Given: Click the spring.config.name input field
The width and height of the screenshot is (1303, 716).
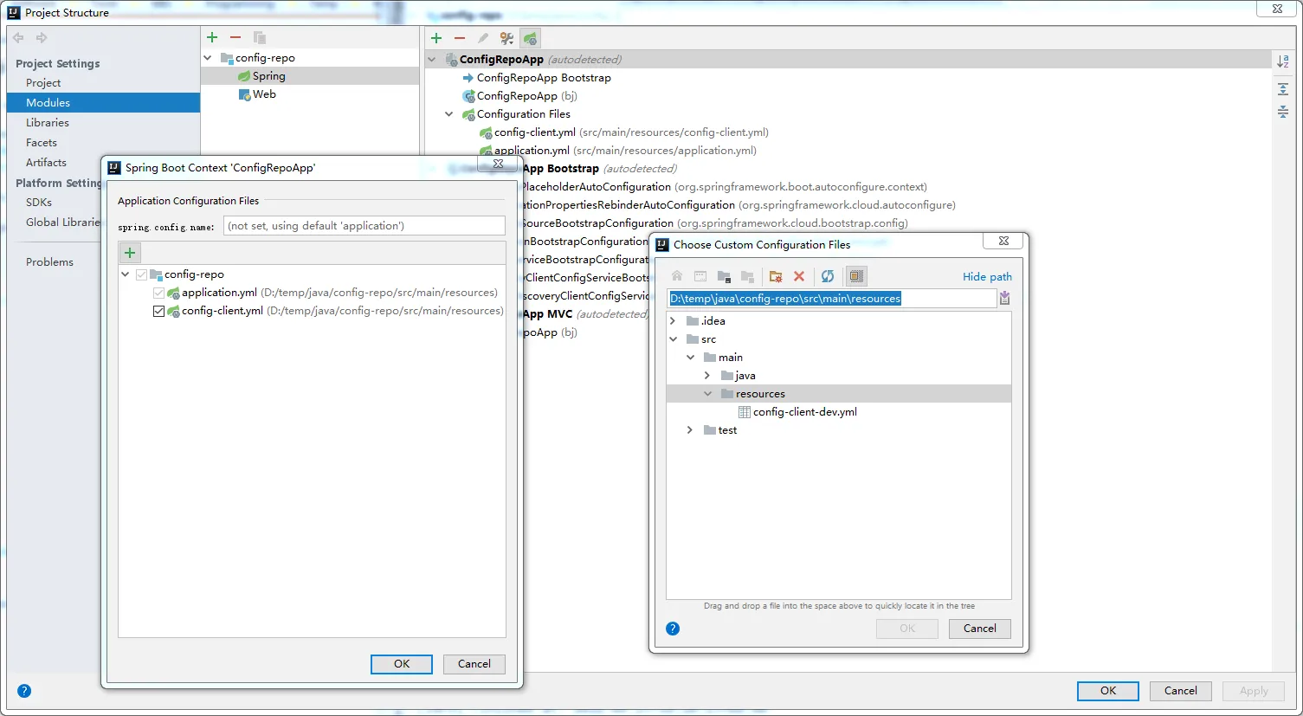Looking at the screenshot, I should click(x=364, y=226).
